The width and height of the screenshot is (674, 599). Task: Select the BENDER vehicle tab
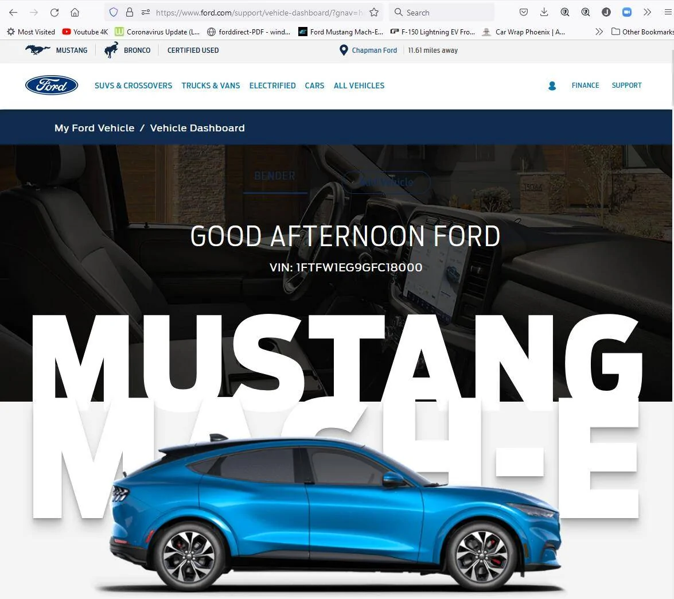pos(275,176)
